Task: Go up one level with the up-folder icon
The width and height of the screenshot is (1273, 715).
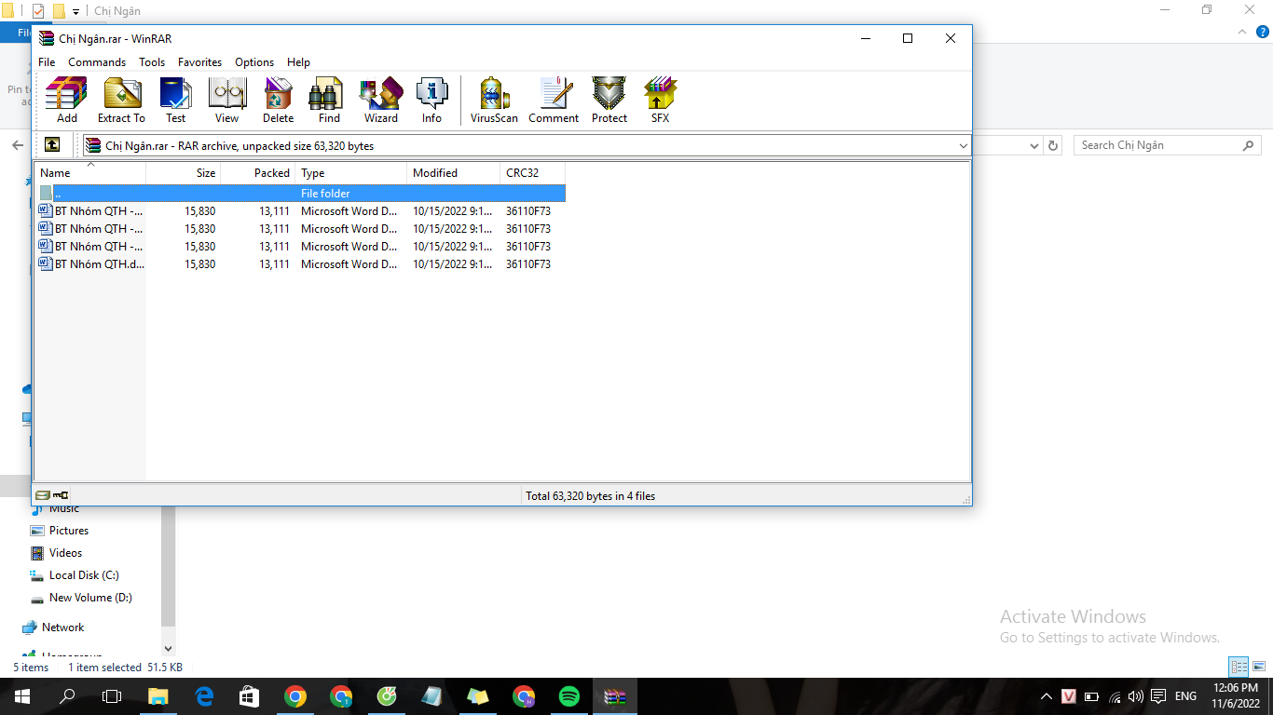Action: (52, 145)
